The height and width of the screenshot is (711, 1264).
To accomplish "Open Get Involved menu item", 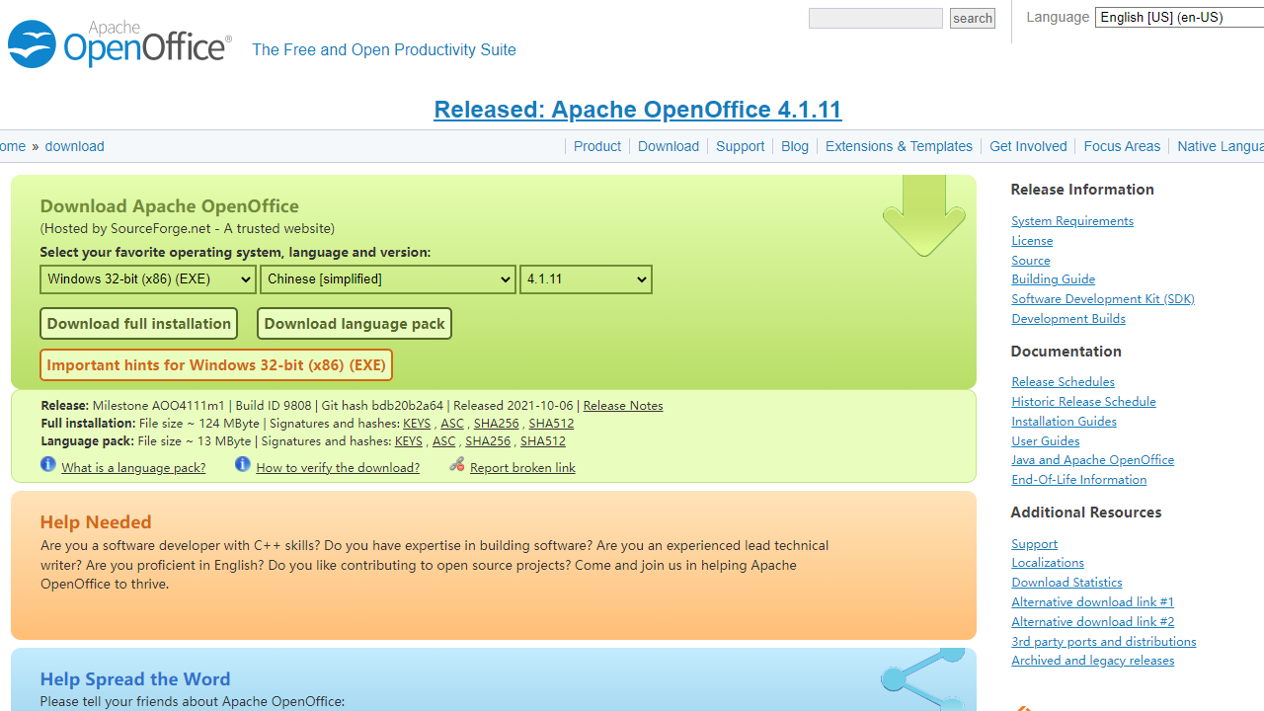I will (x=1028, y=146).
